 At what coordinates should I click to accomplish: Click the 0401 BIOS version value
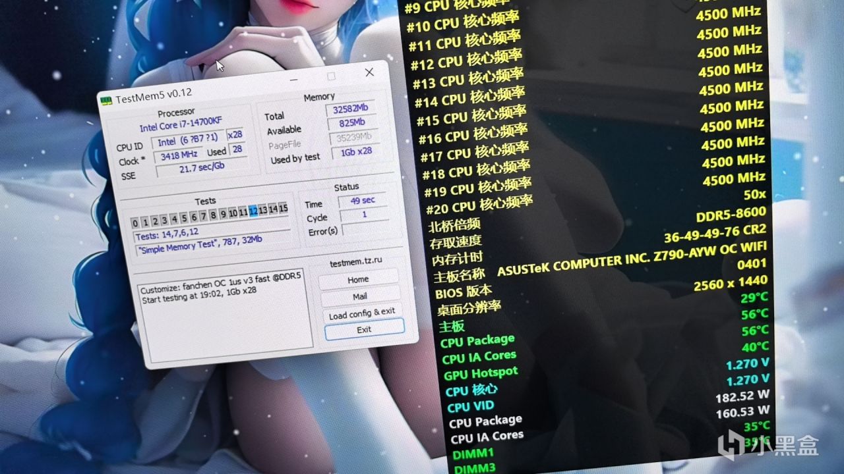coord(753,265)
